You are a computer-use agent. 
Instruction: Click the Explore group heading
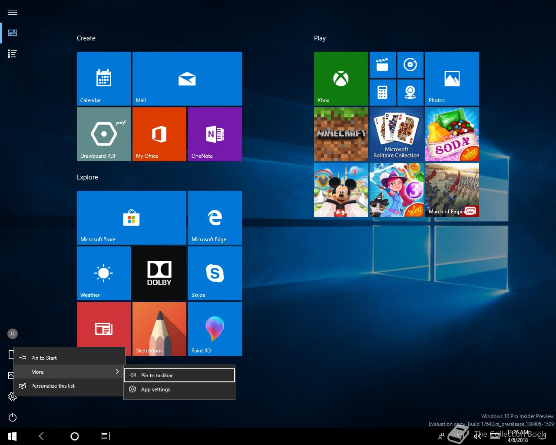(x=87, y=177)
